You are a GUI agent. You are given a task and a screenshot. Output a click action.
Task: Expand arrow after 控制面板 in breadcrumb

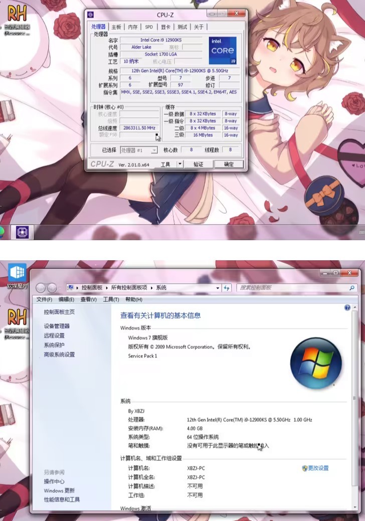(107, 288)
